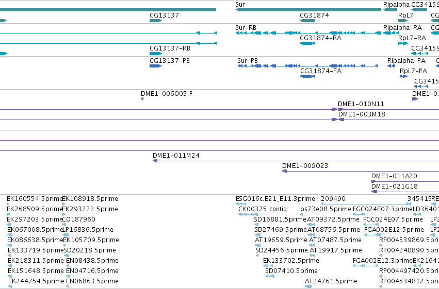Click the CG31874-RA transcript glyph
This screenshot has height=289, width=439.
tap(307, 43)
